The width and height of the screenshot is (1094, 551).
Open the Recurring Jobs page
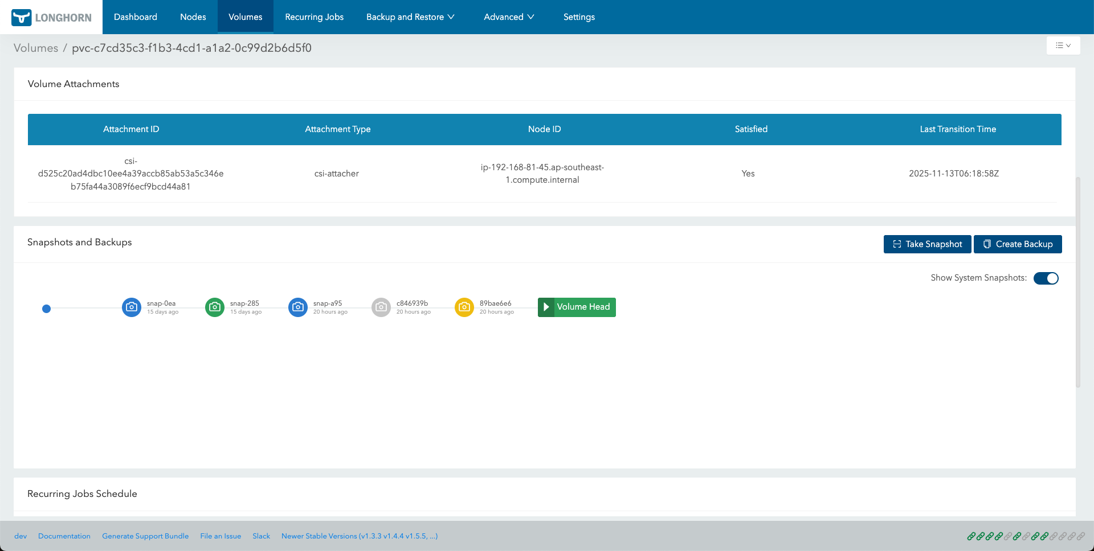tap(314, 17)
